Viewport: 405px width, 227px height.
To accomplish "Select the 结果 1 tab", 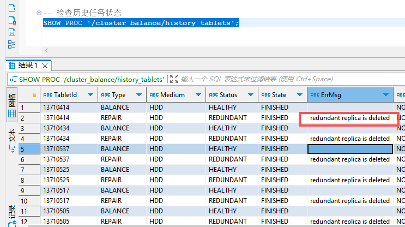I will pyautogui.click(x=27, y=65).
